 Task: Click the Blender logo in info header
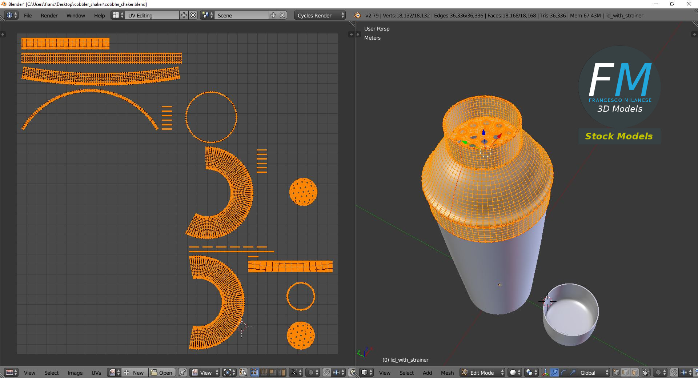pos(357,15)
